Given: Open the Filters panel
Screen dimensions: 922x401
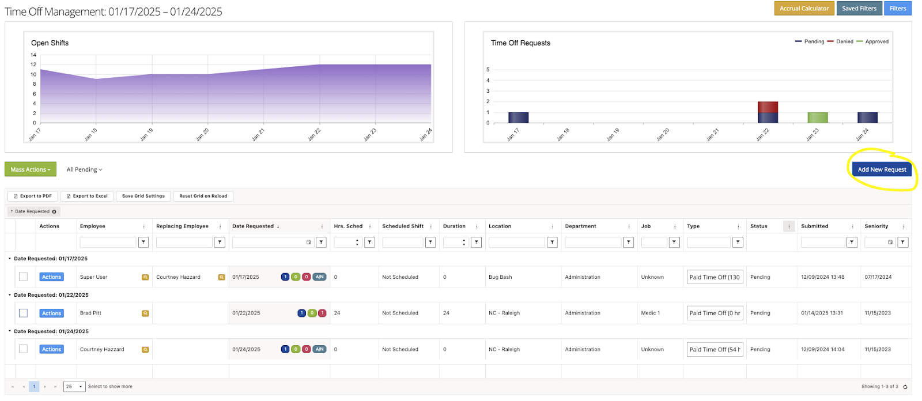Looking at the screenshot, I should (897, 9).
